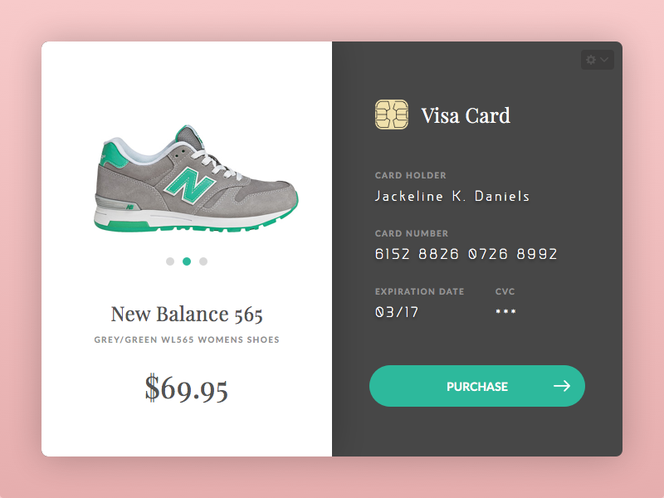Click the CARD HOLDER label

[x=410, y=176]
